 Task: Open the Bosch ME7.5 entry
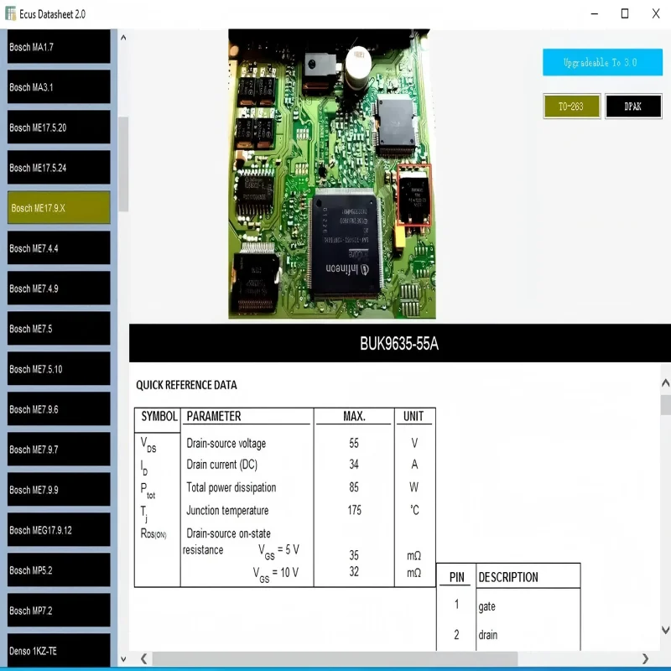click(58, 328)
